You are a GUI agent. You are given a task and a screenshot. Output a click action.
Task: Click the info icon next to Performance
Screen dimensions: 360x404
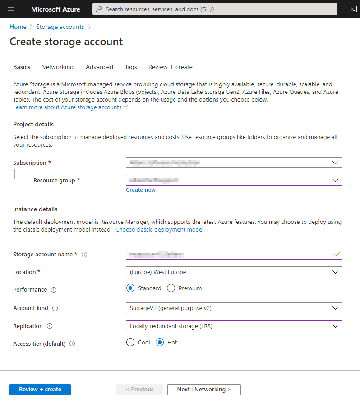[x=54, y=290]
